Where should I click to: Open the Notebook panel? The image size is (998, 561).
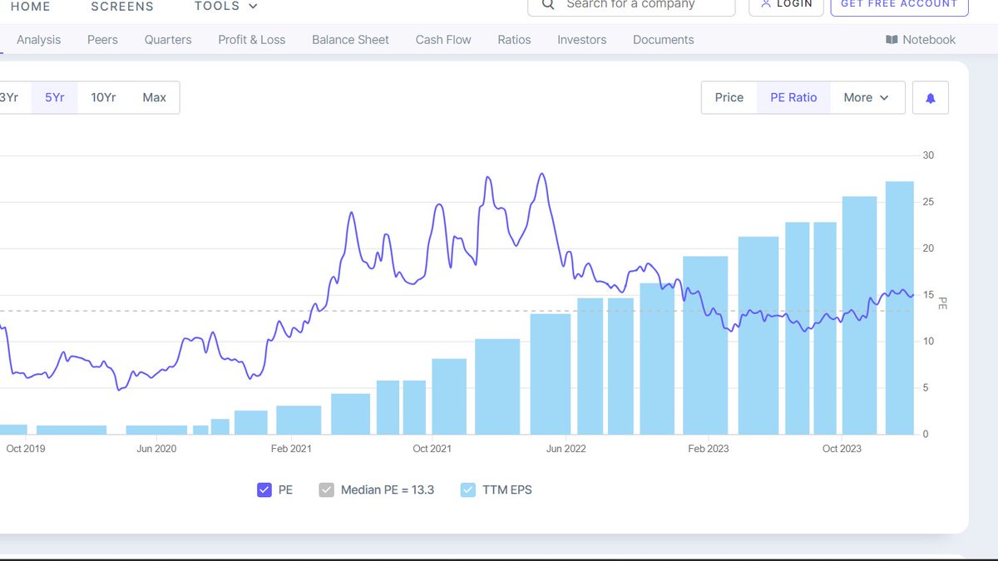point(921,39)
